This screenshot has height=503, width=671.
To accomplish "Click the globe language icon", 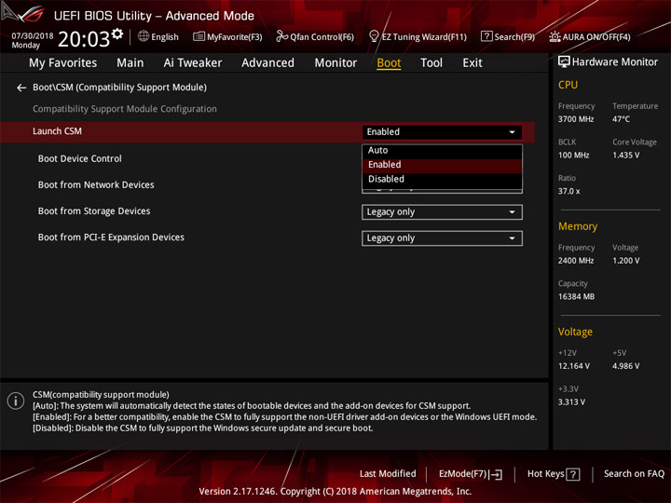I will [144, 36].
